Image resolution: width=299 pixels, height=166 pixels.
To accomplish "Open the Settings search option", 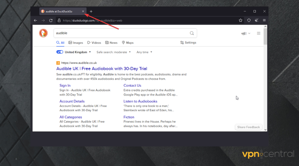I will click(x=188, y=42).
